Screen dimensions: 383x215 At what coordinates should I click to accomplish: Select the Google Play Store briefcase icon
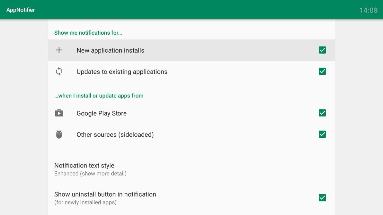[x=59, y=113]
